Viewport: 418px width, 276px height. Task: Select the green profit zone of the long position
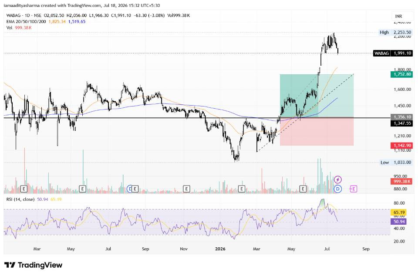[x=317, y=95]
